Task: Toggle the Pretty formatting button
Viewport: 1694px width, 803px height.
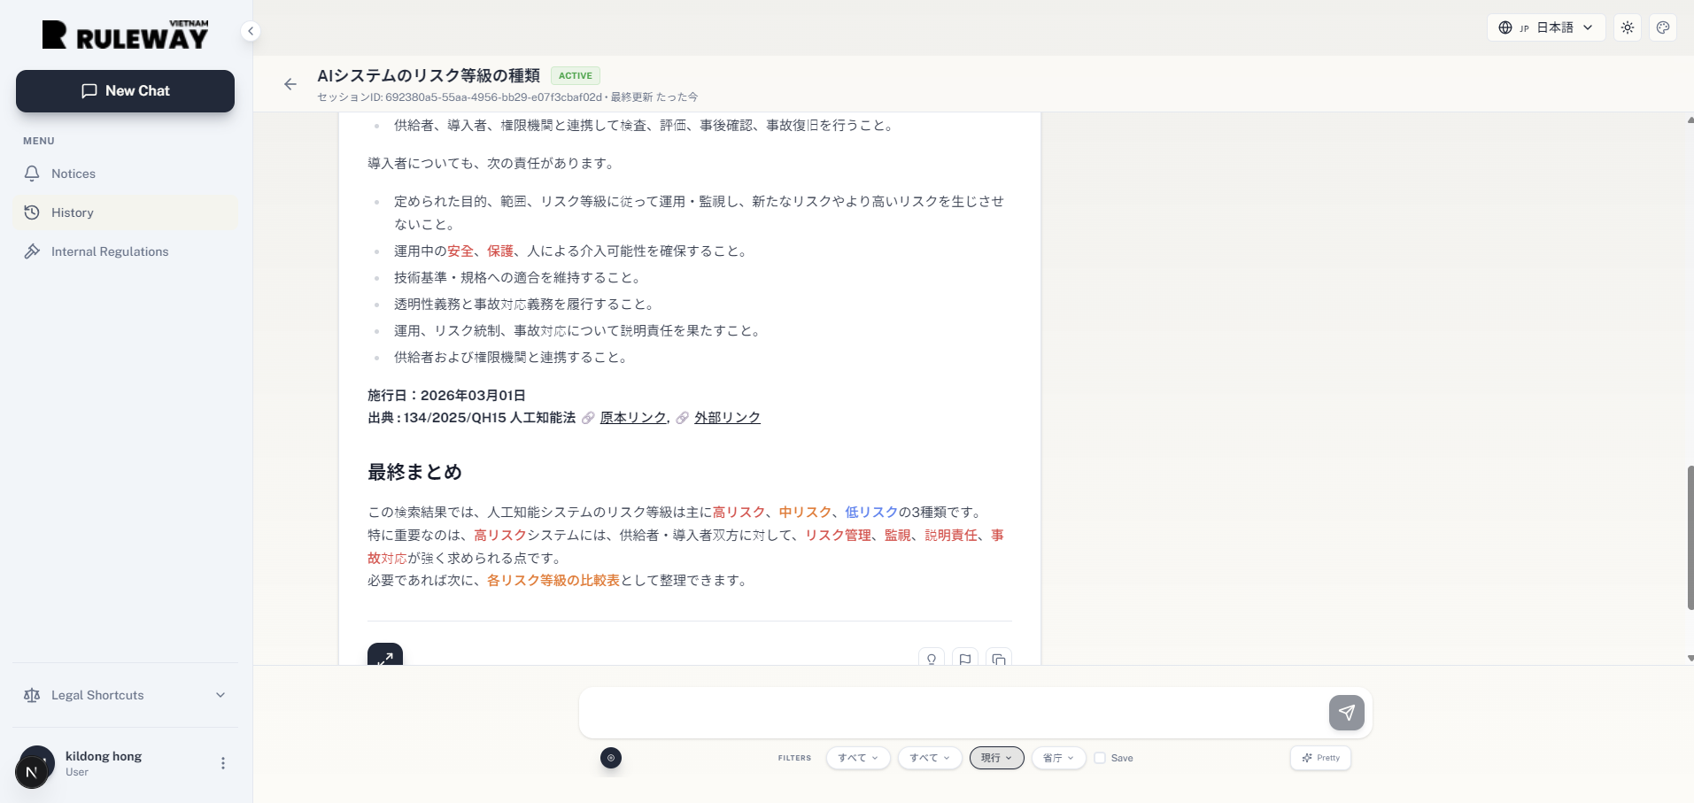Action: (x=1320, y=758)
